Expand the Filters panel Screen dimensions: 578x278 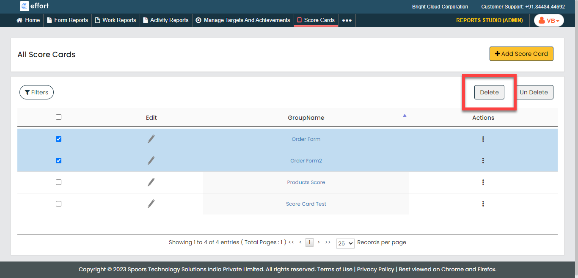tap(36, 92)
